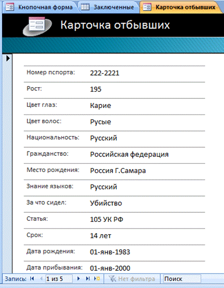Click the Срок label
Screen dimensions: 224x288
coord(35,235)
